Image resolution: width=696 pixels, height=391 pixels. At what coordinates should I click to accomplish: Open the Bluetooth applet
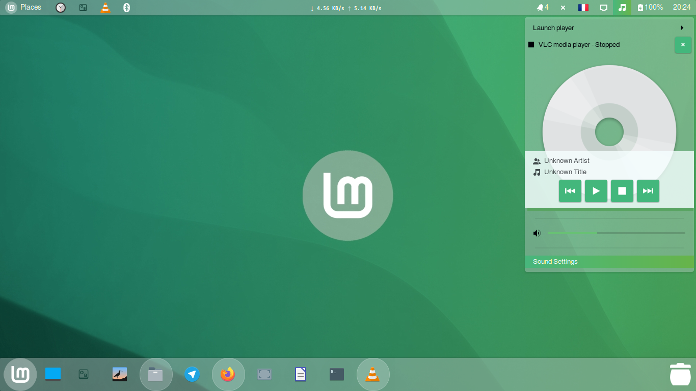tap(127, 8)
